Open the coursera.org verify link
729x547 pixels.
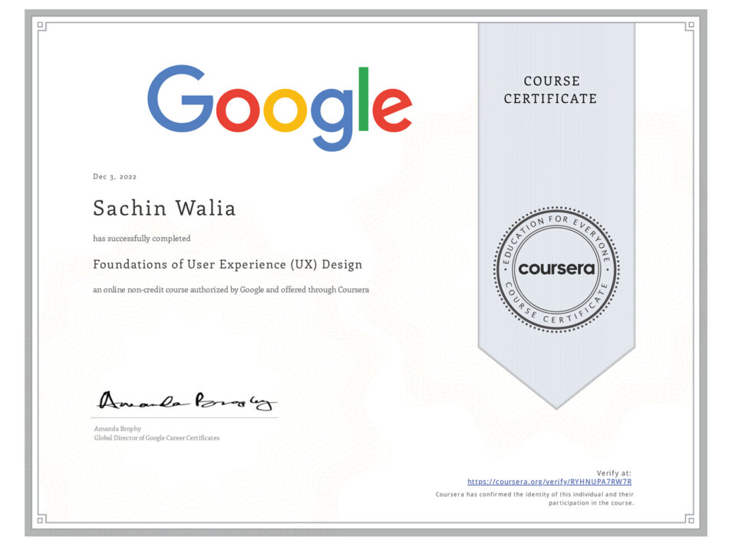(x=549, y=482)
